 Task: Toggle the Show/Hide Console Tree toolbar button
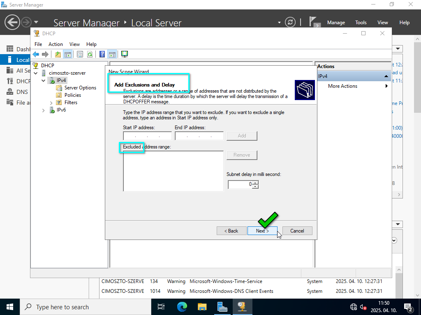point(67,54)
